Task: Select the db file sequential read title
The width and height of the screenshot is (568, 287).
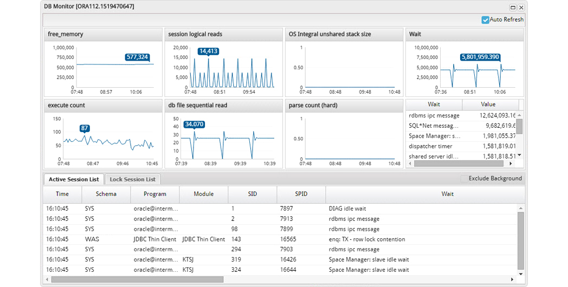Action: pyautogui.click(x=198, y=105)
